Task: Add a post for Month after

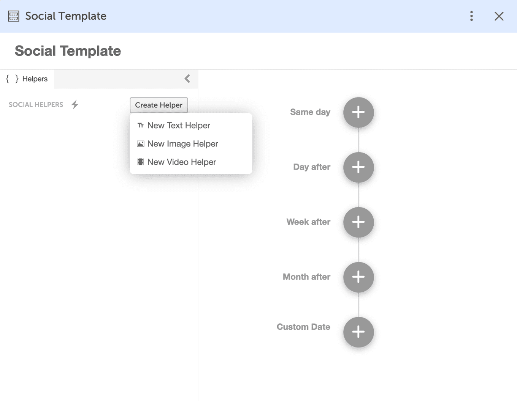Action: click(358, 277)
